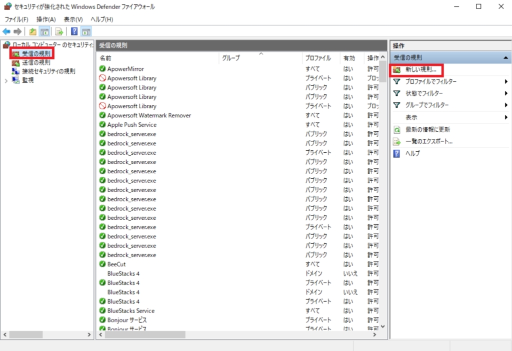Toggle the console tree pane toolbar icon
This screenshot has height=351, width=512.
coord(44,31)
